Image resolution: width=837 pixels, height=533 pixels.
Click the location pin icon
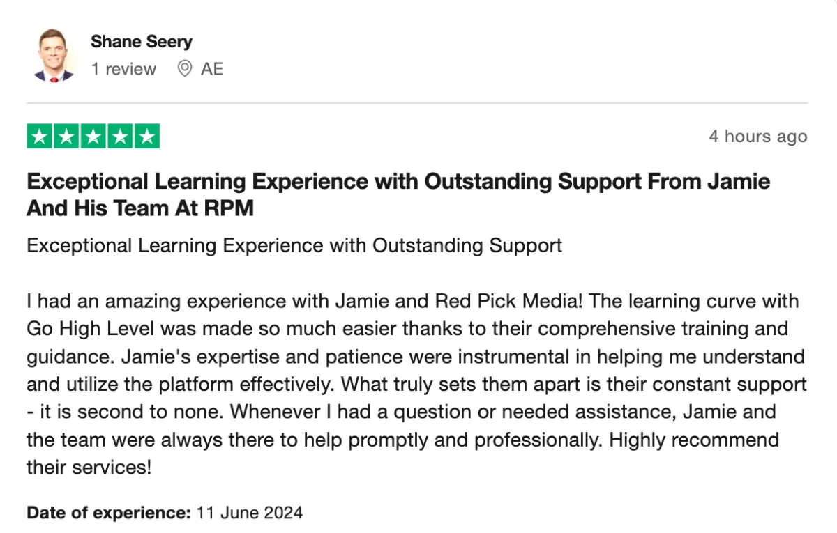[184, 69]
